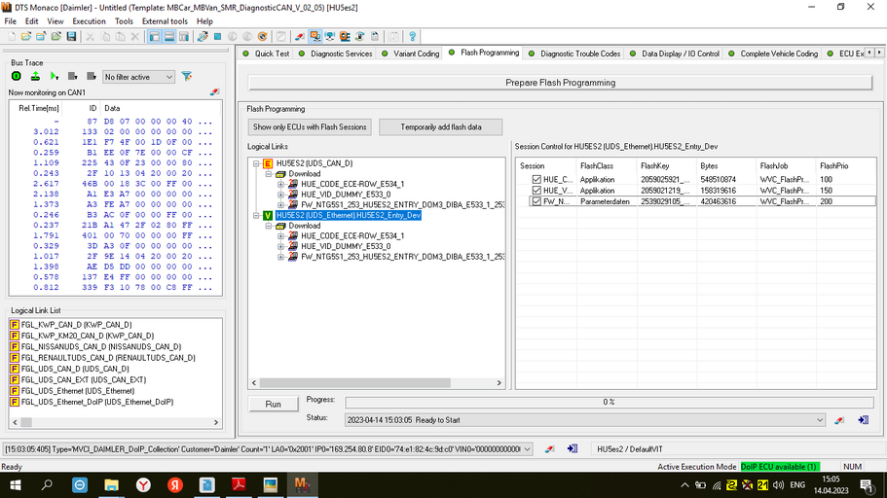Collapse the HU5ES2 (UDS_CAN_D) tree node
Screen dimensions: 887x498
coord(256,163)
